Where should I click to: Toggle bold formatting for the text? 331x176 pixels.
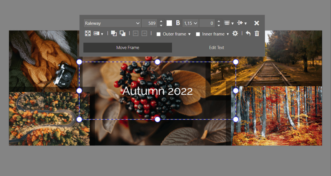(x=178, y=23)
